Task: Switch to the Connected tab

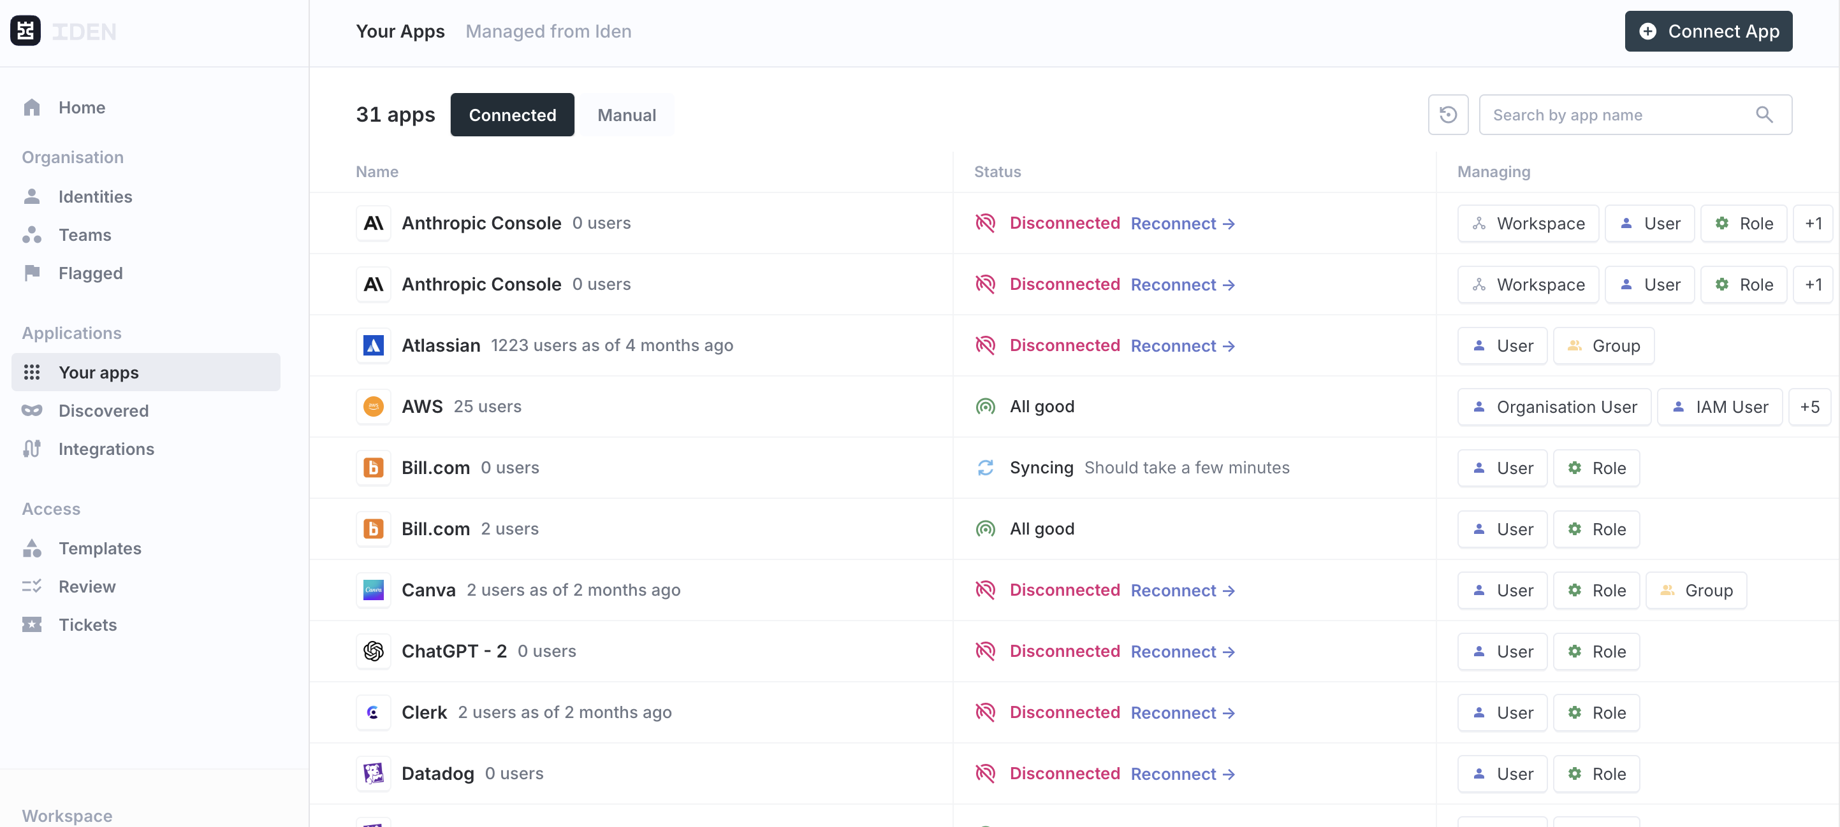Action: [512, 115]
